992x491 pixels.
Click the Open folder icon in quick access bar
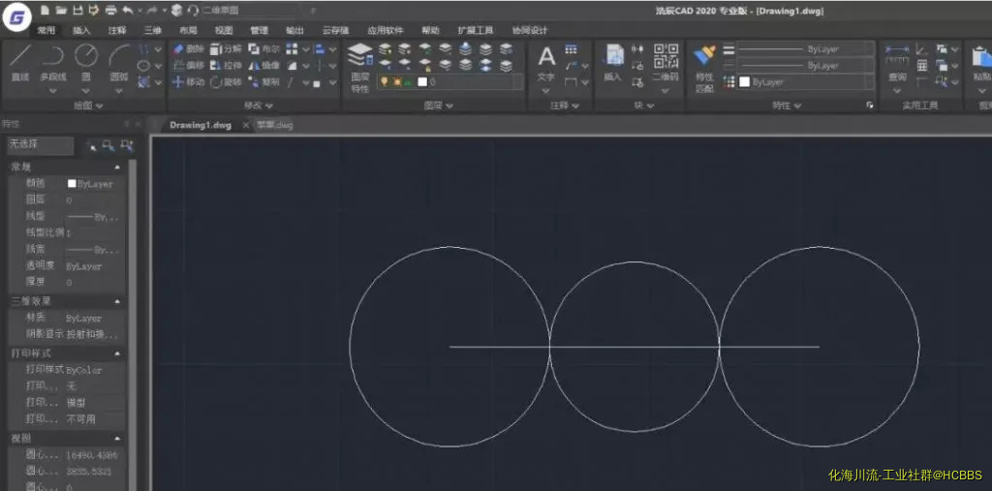(61, 10)
